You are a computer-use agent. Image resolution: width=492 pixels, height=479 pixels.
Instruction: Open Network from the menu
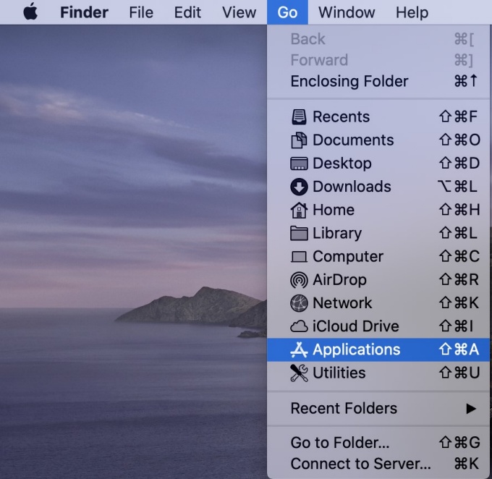378,302
